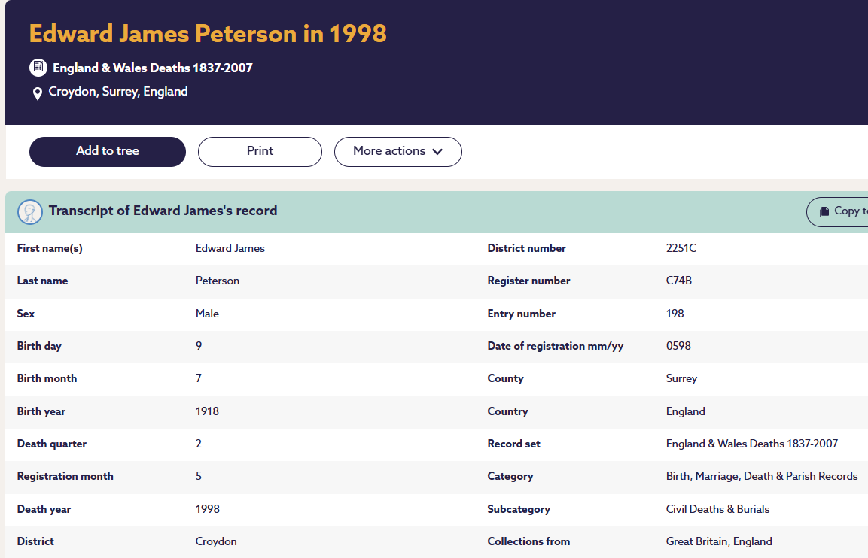Select the Transcript of Edward James's record heading

[163, 211]
